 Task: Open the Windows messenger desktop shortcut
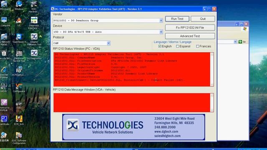tap(19, 5)
